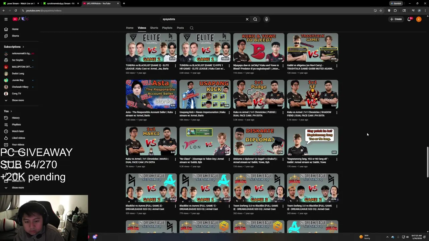Screen dimensions: 429x241
Task: Open Kuku vs Armel 1v1 SHADOW FIEND title
Action: 310,114
